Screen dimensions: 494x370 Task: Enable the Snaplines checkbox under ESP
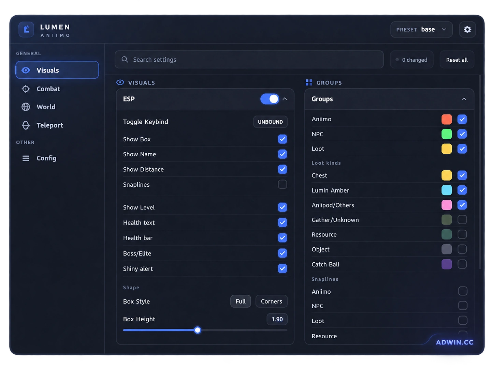point(282,184)
